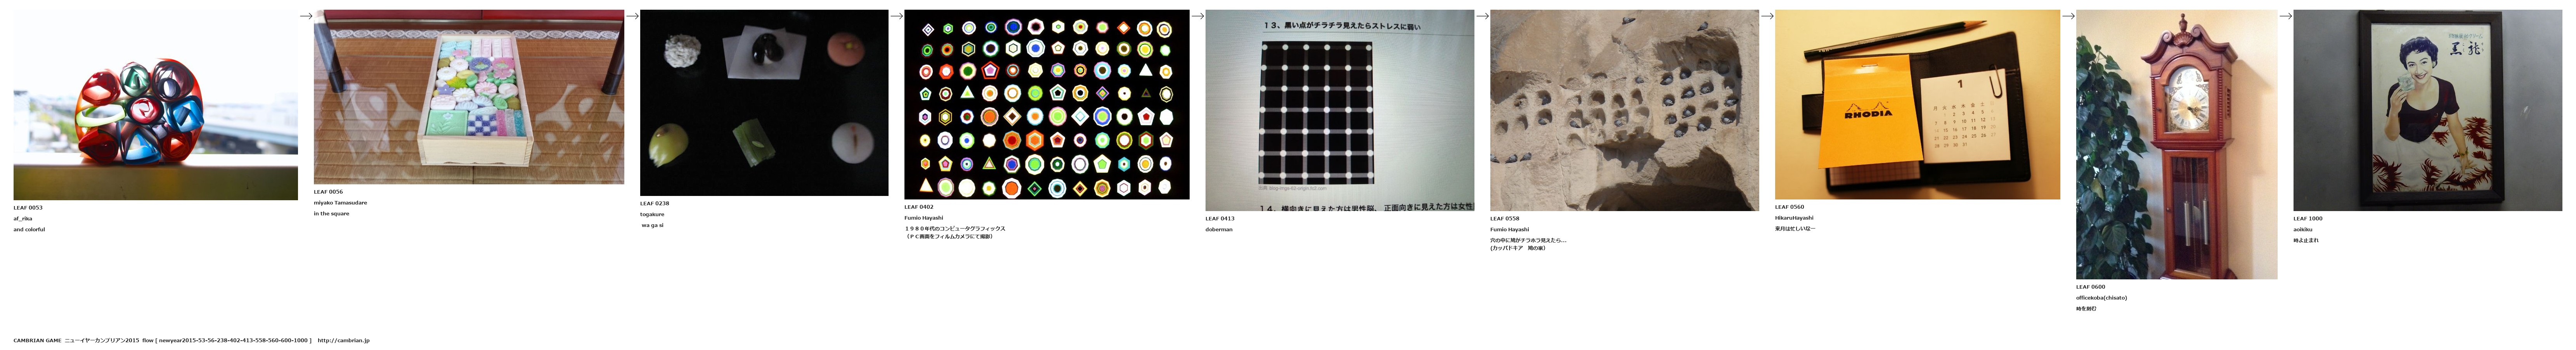Click the author name 'af_rika'
This screenshot has width=2576, height=350.
tap(22, 219)
